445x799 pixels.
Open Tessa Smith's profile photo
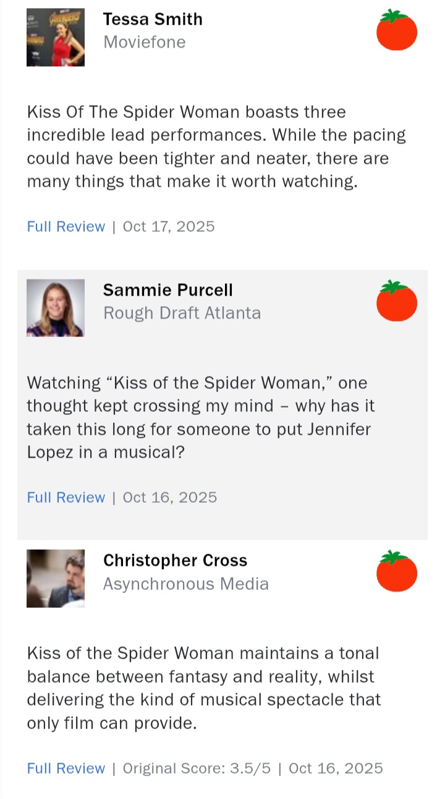(56, 37)
